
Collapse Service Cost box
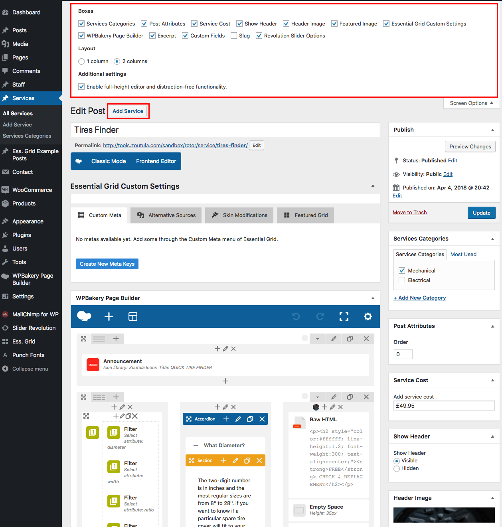[492, 381]
